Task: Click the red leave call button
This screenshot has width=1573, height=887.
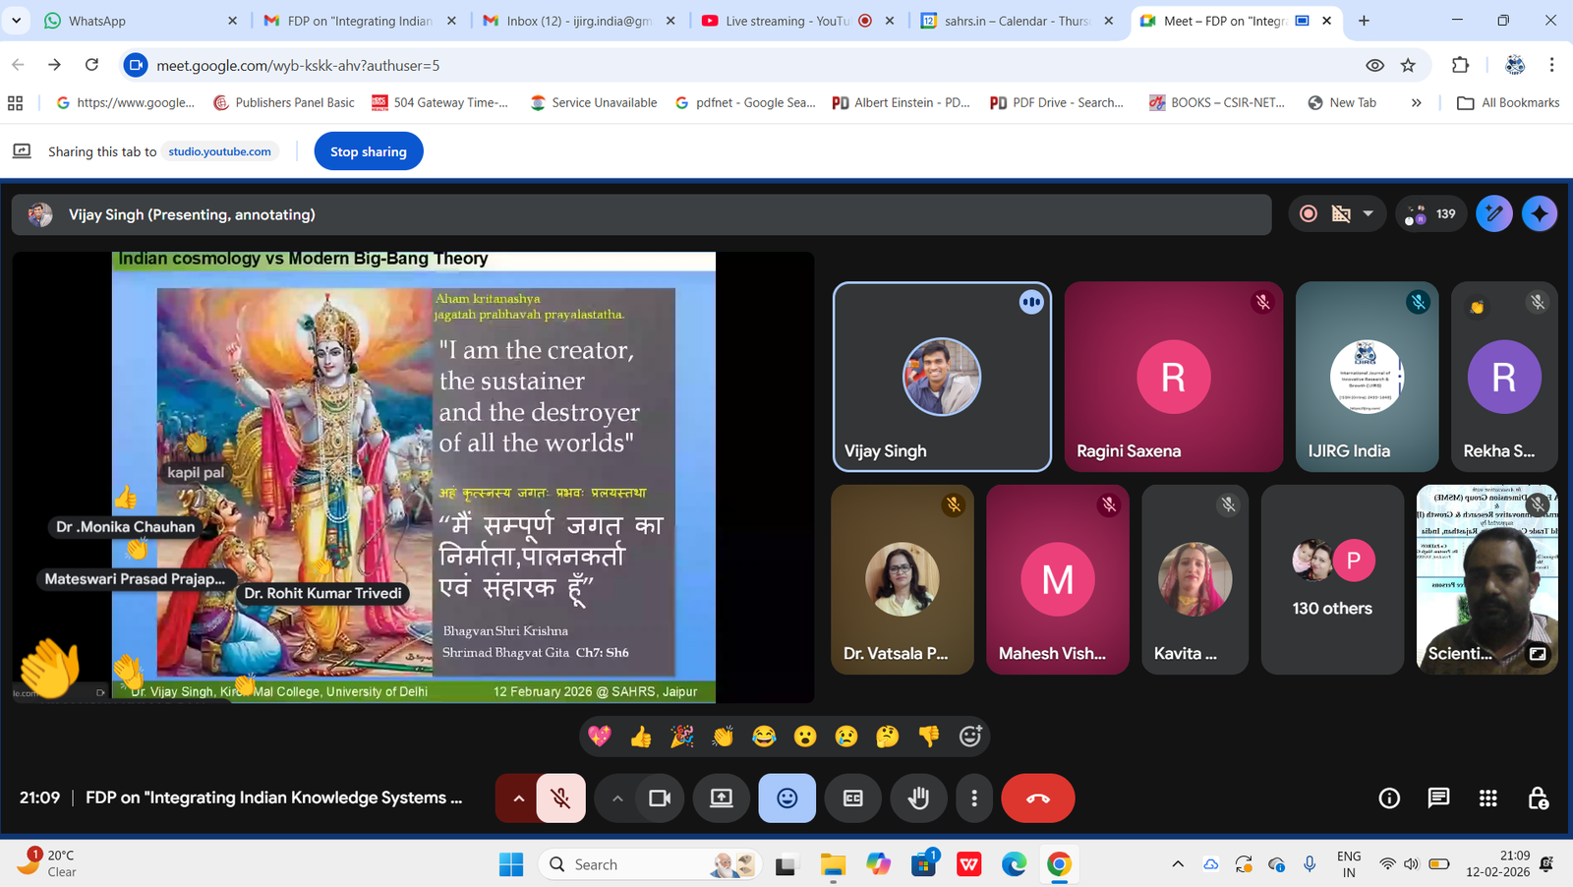Action: (1037, 798)
